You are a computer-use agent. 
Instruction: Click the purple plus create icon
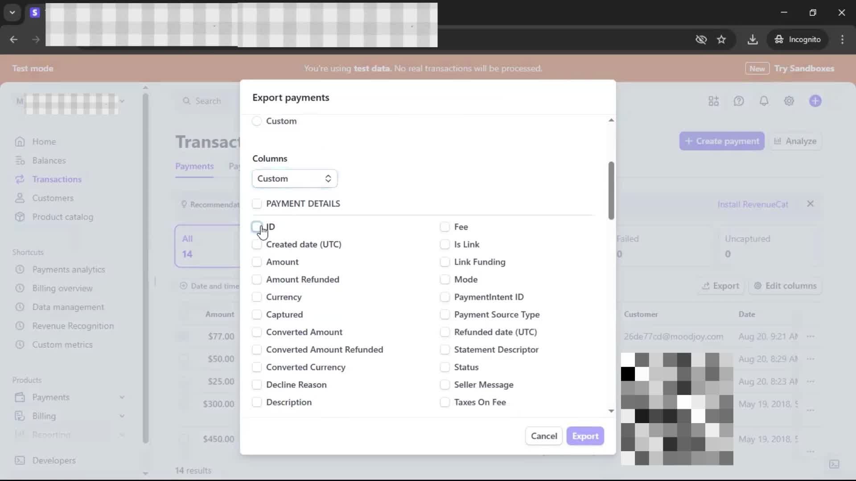pyautogui.click(x=815, y=101)
